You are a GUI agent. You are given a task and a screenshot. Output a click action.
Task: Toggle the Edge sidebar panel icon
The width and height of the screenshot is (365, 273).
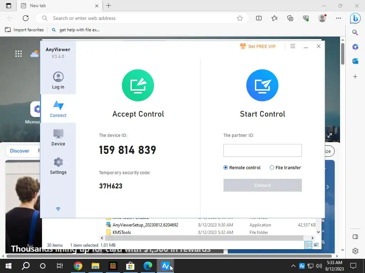tap(355, 236)
